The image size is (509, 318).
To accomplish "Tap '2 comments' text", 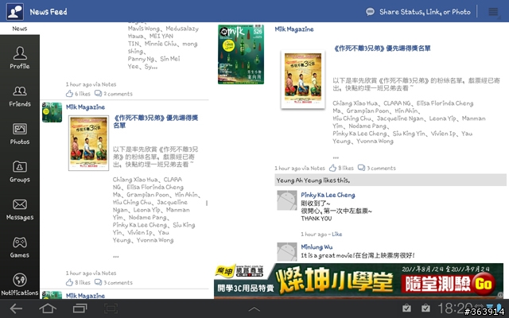I will pos(118,94).
